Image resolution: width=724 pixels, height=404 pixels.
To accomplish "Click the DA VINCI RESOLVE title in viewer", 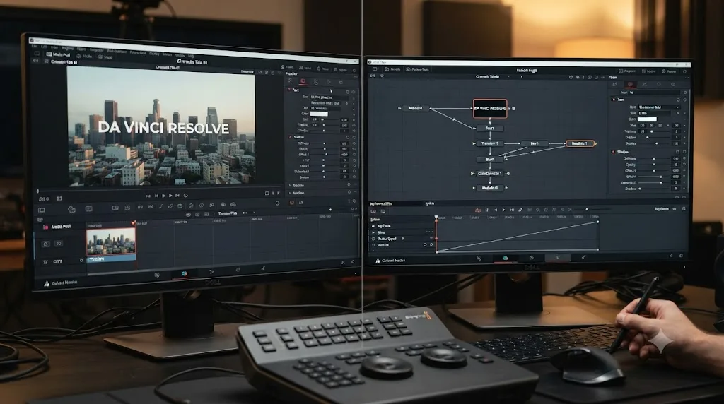I will coord(163,128).
